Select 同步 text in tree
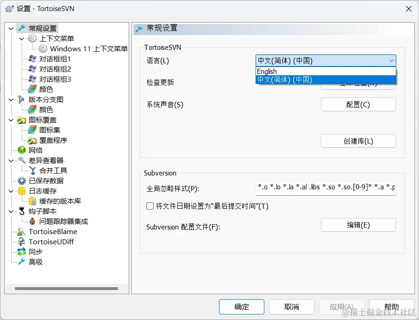The width and height of the screenshot is (419, 320). click(36, 252)
